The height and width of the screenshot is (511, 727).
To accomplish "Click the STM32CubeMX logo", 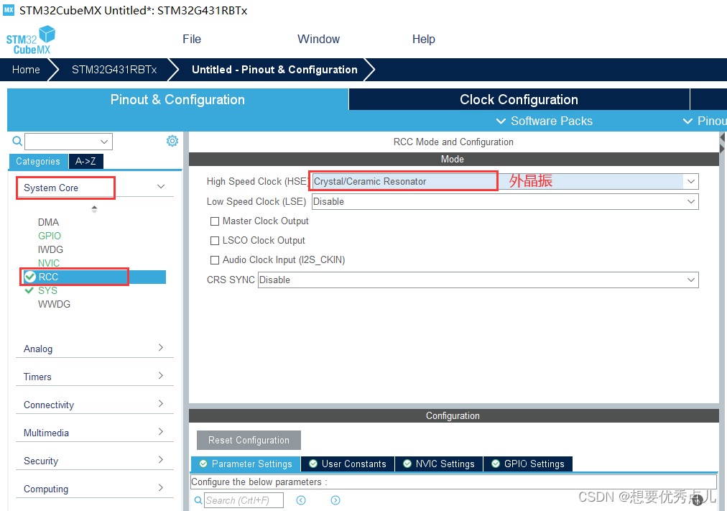I will pos(31,40).
